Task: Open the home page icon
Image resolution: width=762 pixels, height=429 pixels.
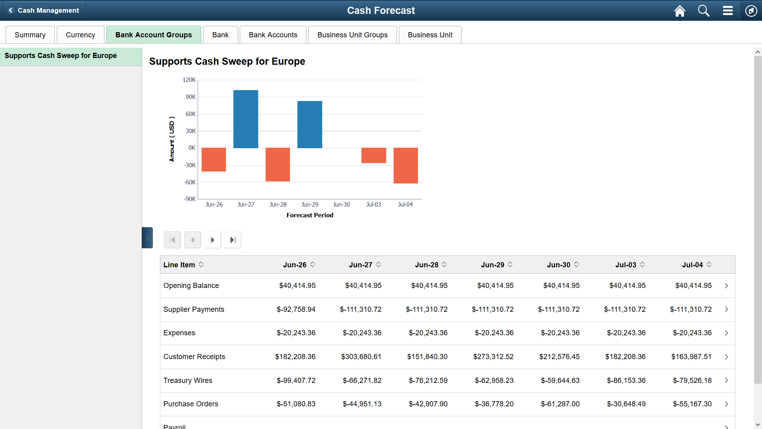Action: tap(679, 11)
